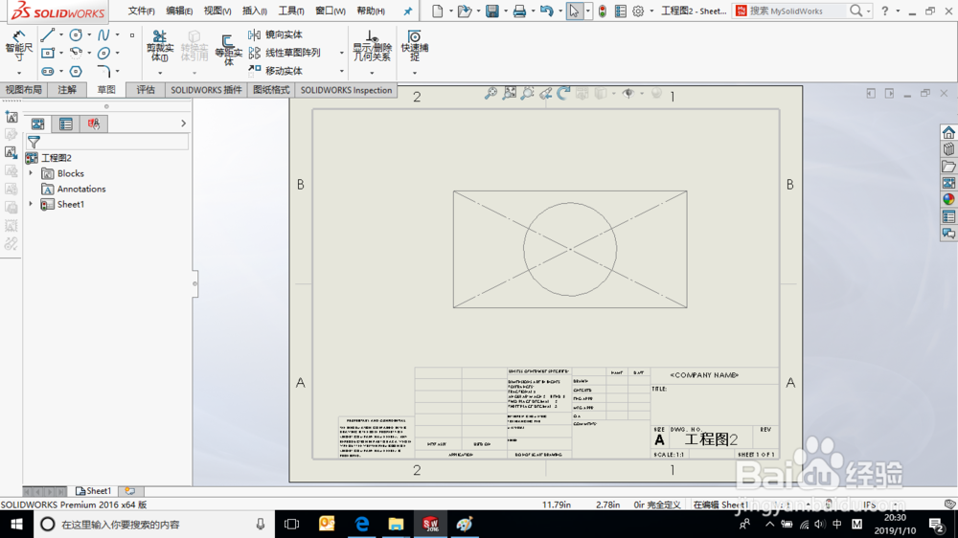Open the Line tool dropdown arrow

click(x=61, y=35)
